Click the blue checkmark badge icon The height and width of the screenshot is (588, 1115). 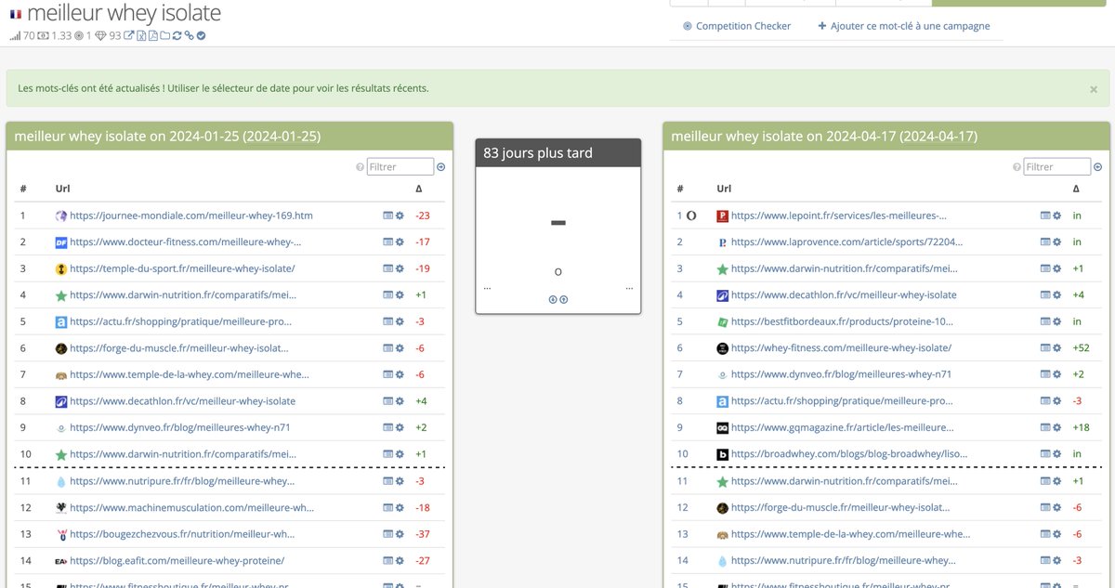[201, 36]
